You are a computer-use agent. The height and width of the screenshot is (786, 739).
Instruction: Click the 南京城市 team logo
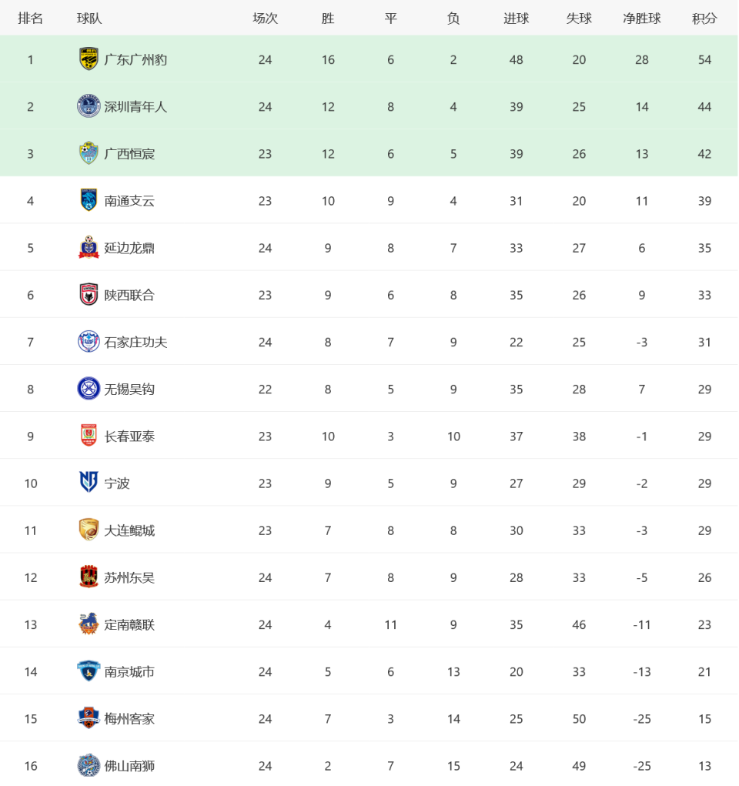89,671
